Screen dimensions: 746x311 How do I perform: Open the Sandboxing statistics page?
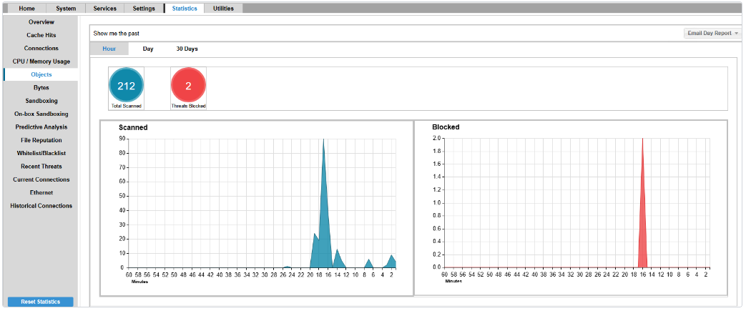[x=41, y=101]
